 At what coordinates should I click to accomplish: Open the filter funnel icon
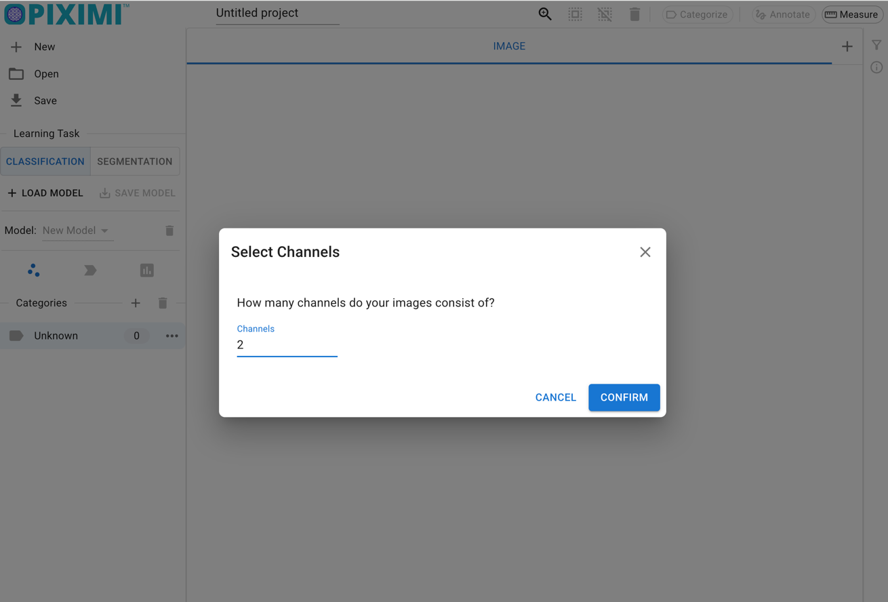point(876,45)
